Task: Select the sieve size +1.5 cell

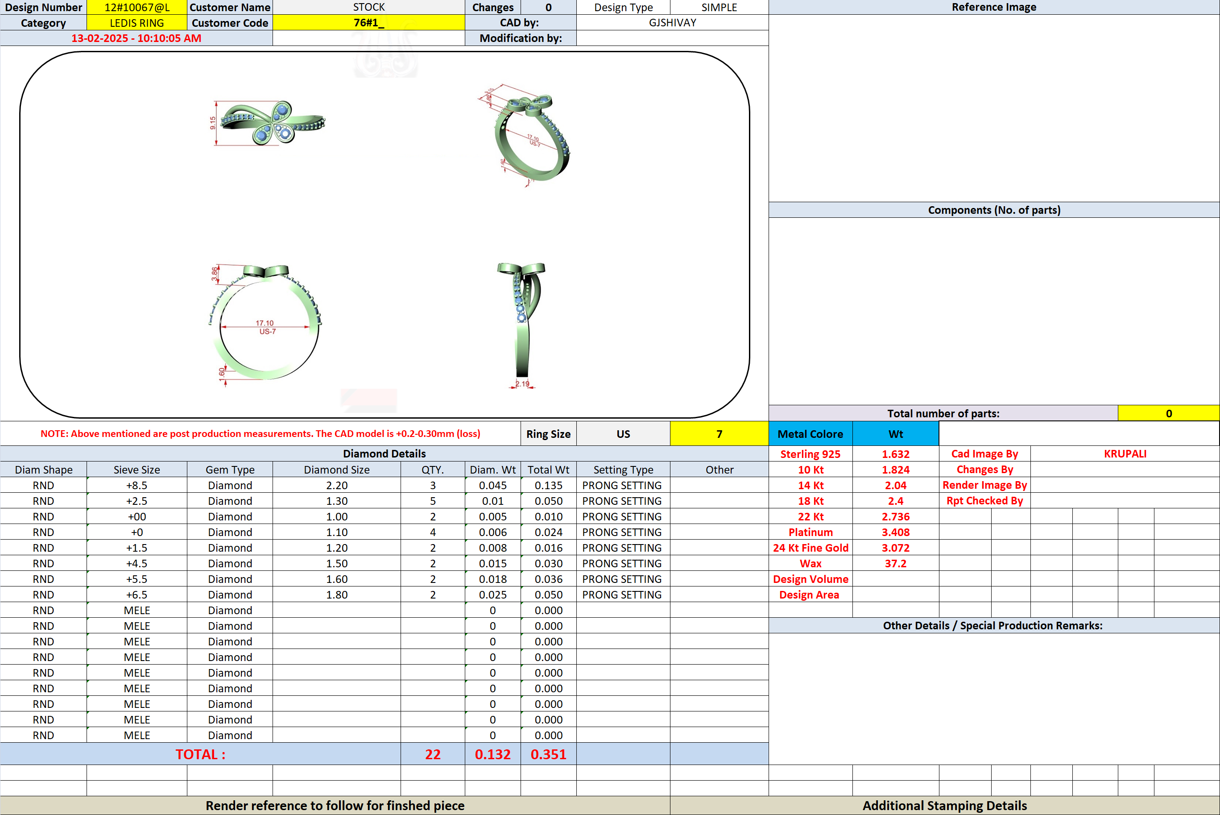Action: (x=136, y=547)
